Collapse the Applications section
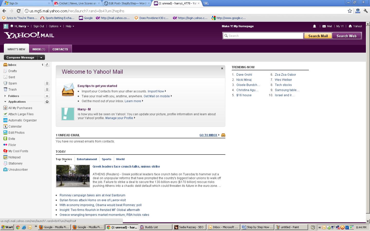 pyautogui.click(x=5, y=102)
